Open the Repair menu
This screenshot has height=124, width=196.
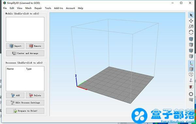coord(38,8)
